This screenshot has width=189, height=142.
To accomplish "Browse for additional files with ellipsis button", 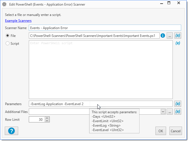I will (170, 112).
